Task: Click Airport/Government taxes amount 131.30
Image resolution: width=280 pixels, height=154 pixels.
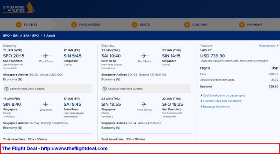Action: point(274,79)
